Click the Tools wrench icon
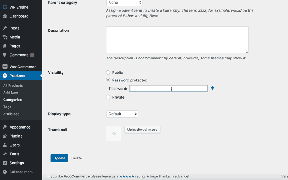Image resolution: width=288 pixels, height=180 pixels. pyautogui.click(x=5, y=154)
